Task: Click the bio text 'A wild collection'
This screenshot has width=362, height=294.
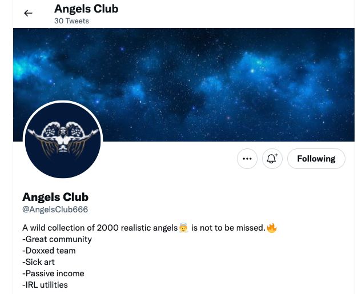Action: (x=54, y=228)
